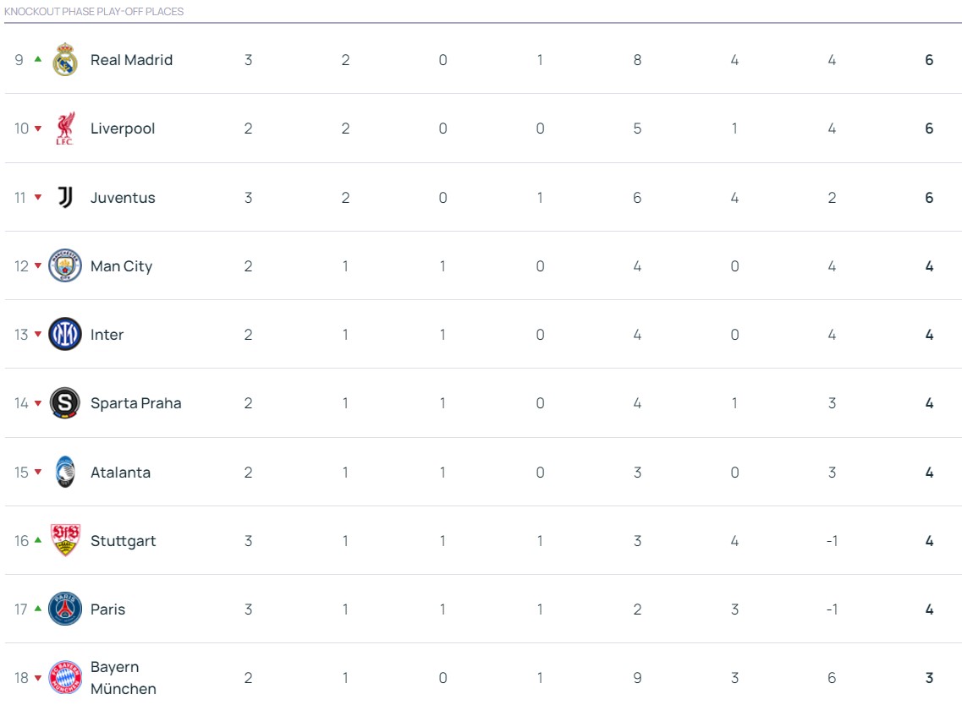Click Real Madrid's green up-arrow indicator
962x705 pixels.
coord(37,59)
